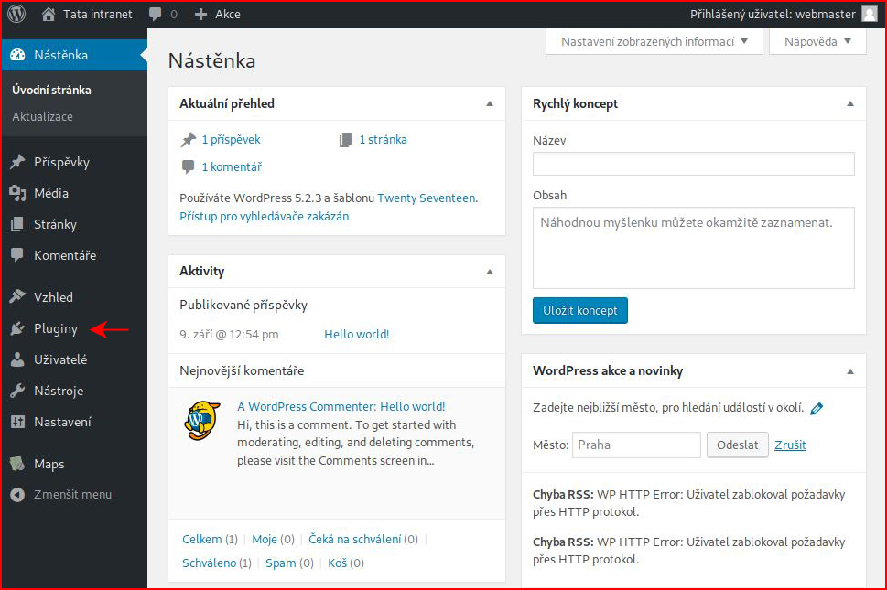Open Pluginy from the sidebar

pyautogui.click(x=56, y=328)
